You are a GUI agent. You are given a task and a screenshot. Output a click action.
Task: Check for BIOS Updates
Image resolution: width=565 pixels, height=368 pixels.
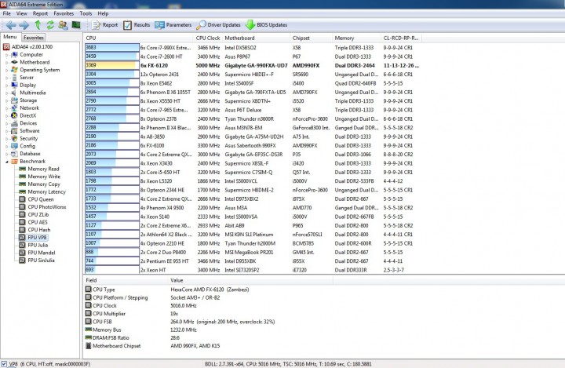pyautogui.click(x=266, y=25)
